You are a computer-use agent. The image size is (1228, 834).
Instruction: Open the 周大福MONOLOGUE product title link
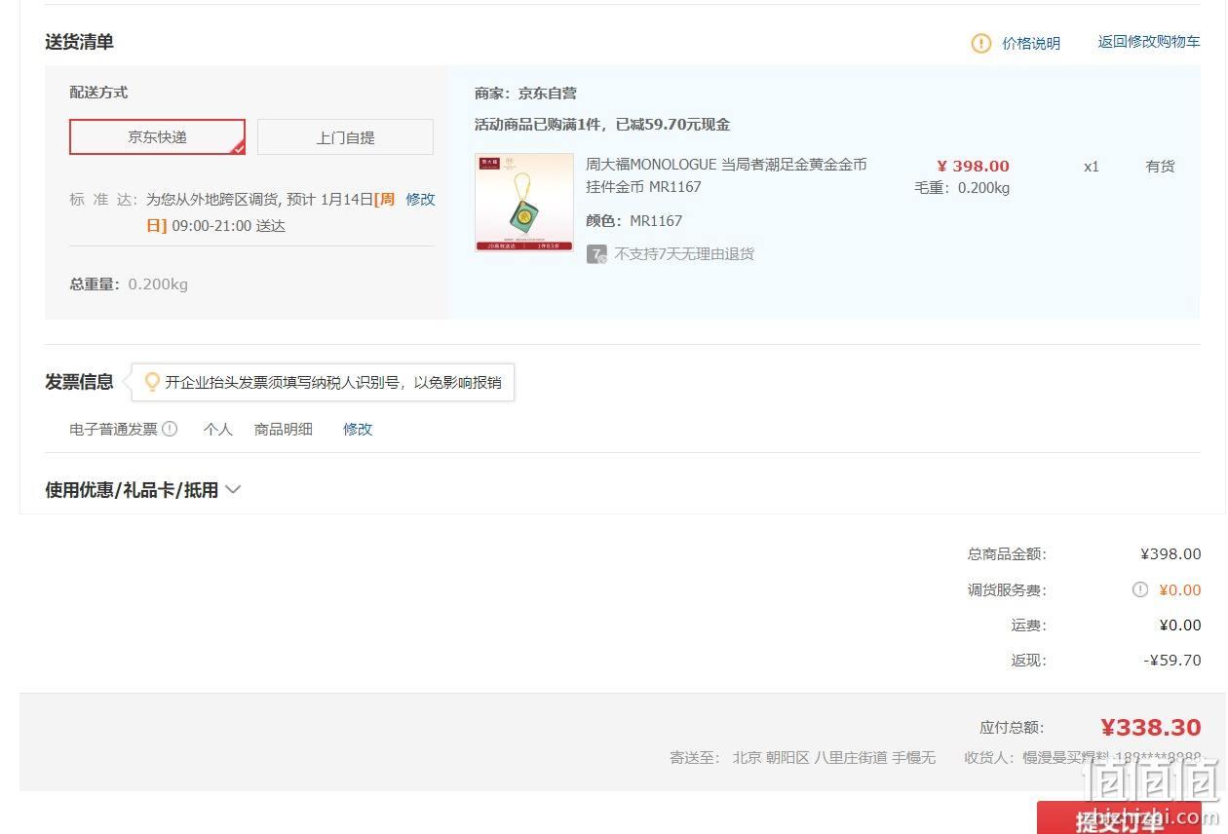[726, 175]
